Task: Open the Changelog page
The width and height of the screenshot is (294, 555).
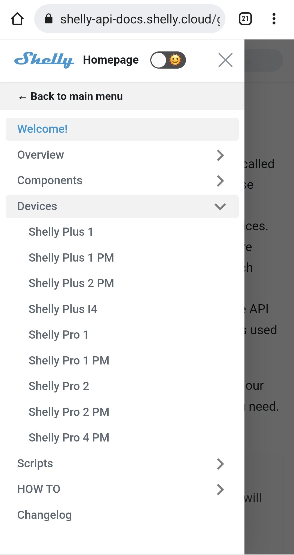Action: coord(45,515)
